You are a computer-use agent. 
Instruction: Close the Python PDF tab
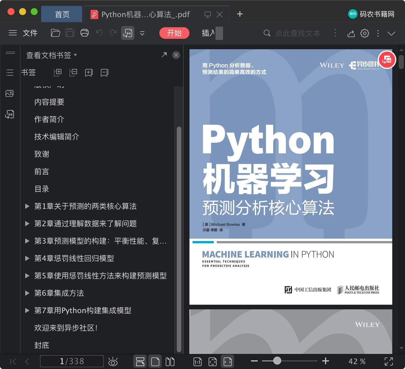(x=220, y=14)
